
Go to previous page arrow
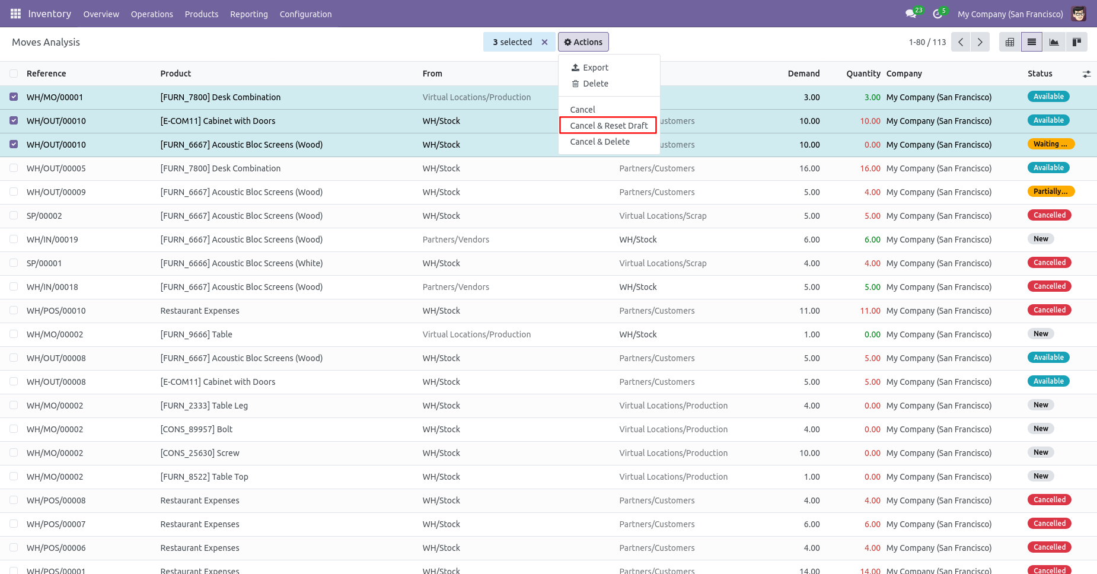[x=961, y=42]
